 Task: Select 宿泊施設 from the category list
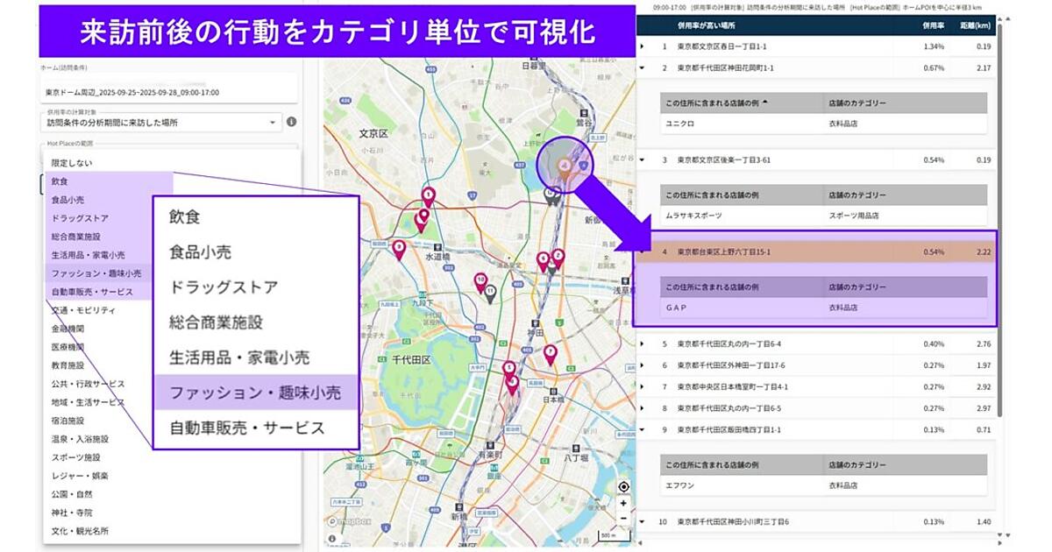(68, 421)
